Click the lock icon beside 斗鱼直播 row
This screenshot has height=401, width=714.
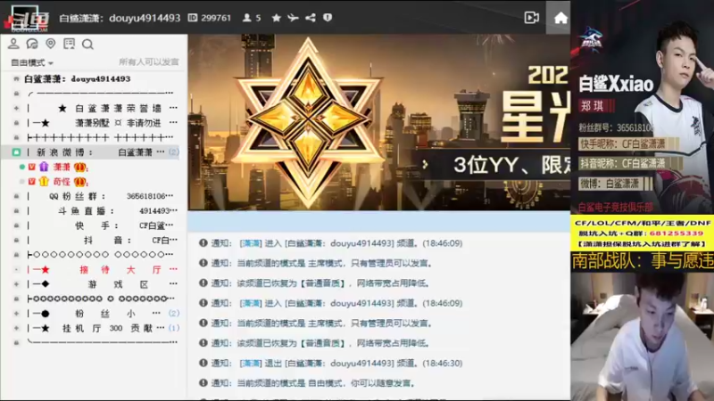point(16,210)
